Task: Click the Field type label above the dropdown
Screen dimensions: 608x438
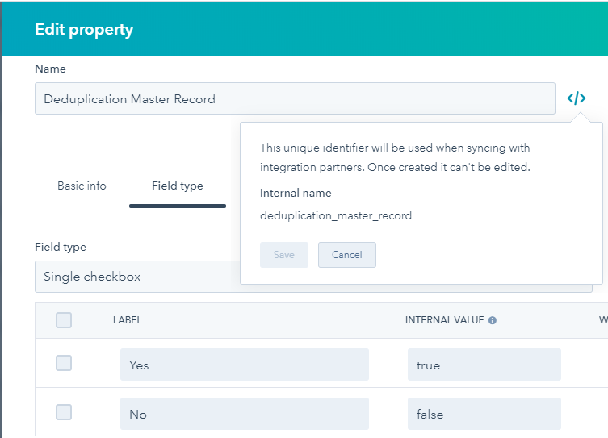Action: (61, 247)
